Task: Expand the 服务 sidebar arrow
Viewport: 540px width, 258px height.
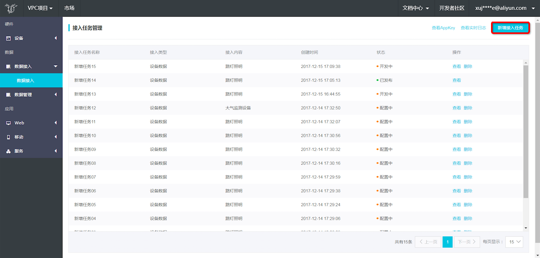Action: 56,151
